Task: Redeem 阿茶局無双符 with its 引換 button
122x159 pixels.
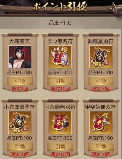Action: click(x=60, y=146)
